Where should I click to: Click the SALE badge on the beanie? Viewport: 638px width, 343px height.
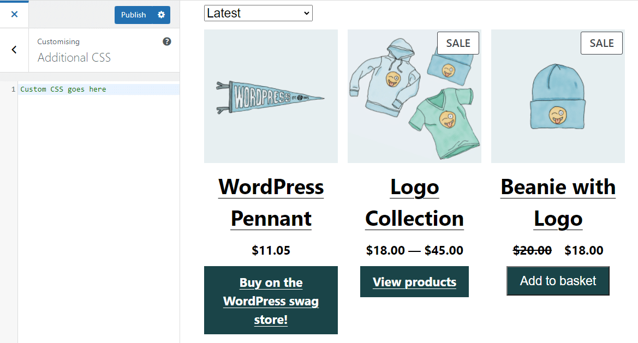tap(601, 43)
